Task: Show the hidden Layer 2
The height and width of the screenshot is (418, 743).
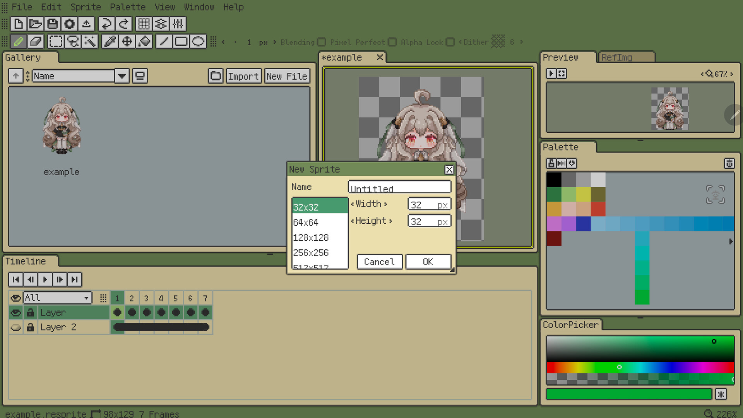Action: pos(16,327)
